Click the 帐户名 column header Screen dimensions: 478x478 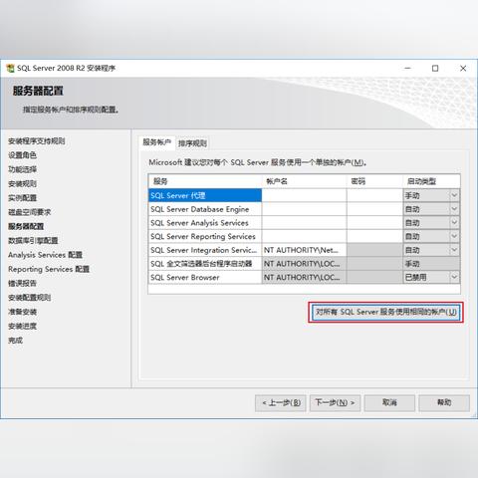click(304, 181)
